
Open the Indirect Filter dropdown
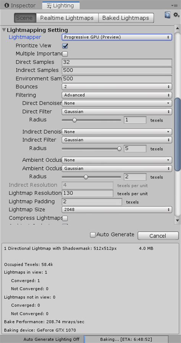[117, 140]
